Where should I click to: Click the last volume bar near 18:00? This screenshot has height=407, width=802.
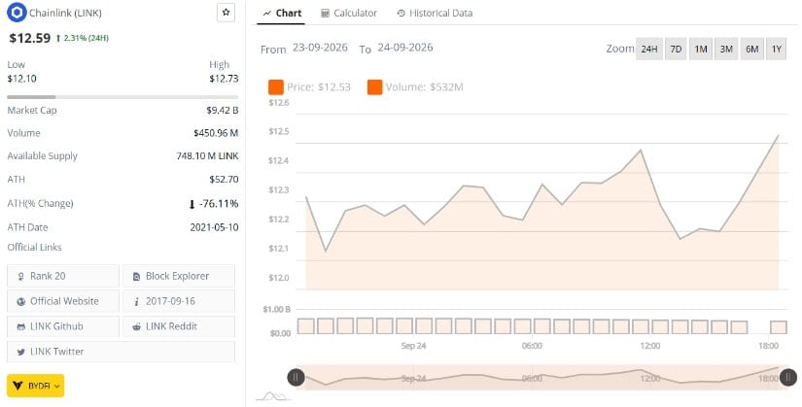[778, 327]
